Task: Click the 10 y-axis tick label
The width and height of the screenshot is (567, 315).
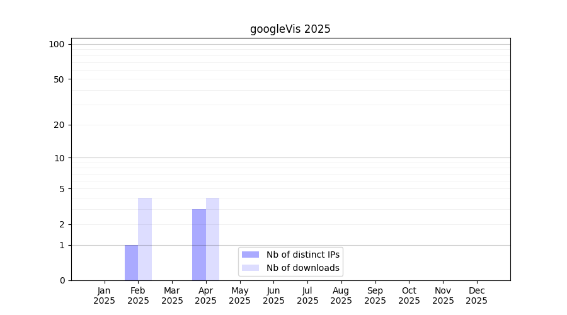Action: point(59,158)
